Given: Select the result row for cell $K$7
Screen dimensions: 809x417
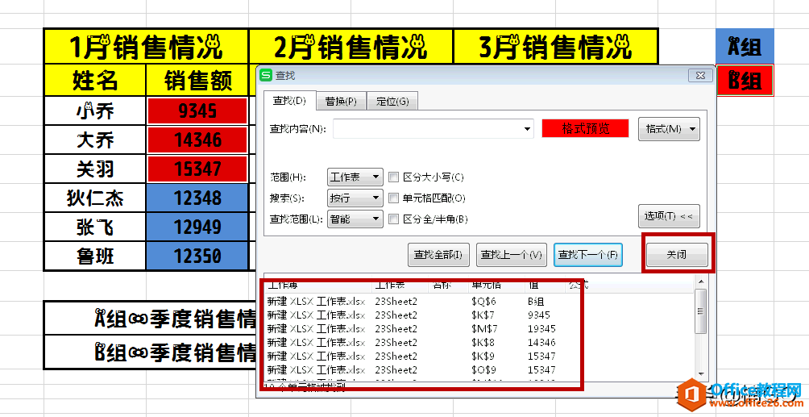Looking at the screenshot, I should coord(479,315).
